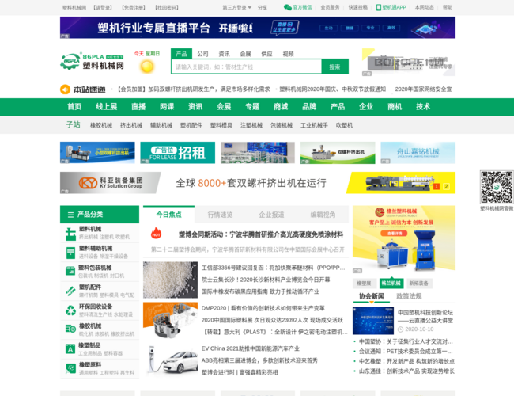This screenshot has height=396, width=514.
Task: Open 商城 in the main nav
Action: 281,106
